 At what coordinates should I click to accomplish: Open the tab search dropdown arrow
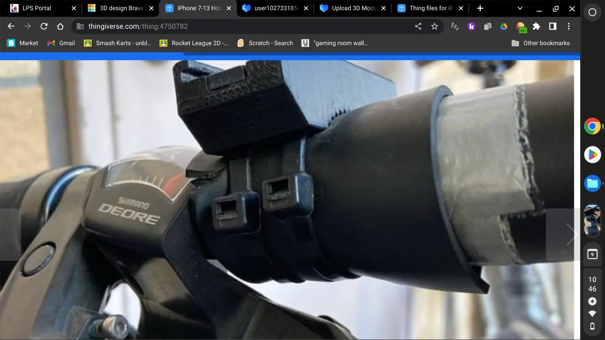pyautogui.click(x=520, y=8)
